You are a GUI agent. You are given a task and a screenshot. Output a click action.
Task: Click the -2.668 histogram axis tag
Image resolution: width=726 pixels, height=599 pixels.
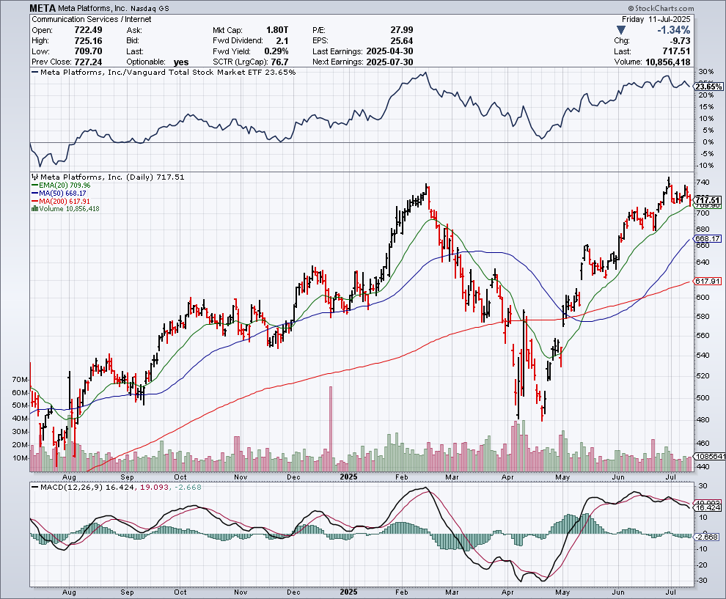click(708, 537)
